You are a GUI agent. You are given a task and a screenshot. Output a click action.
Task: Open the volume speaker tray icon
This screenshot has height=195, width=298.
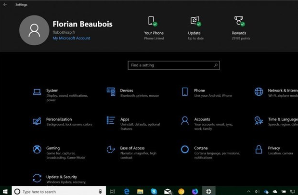click(257, 192)
